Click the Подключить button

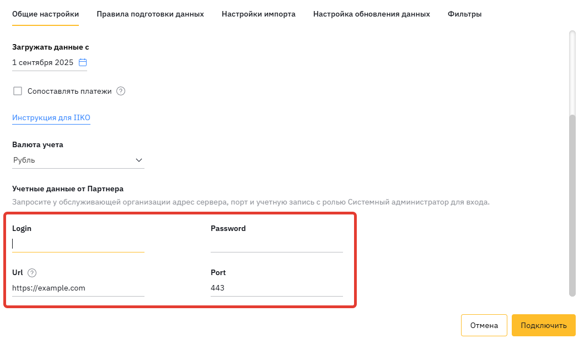543,325
